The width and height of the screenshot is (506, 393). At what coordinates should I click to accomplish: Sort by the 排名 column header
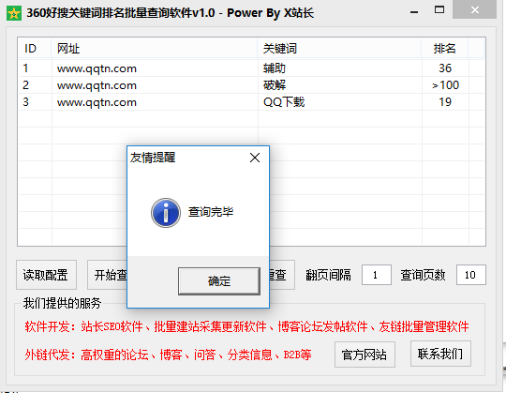click(444, 49)
